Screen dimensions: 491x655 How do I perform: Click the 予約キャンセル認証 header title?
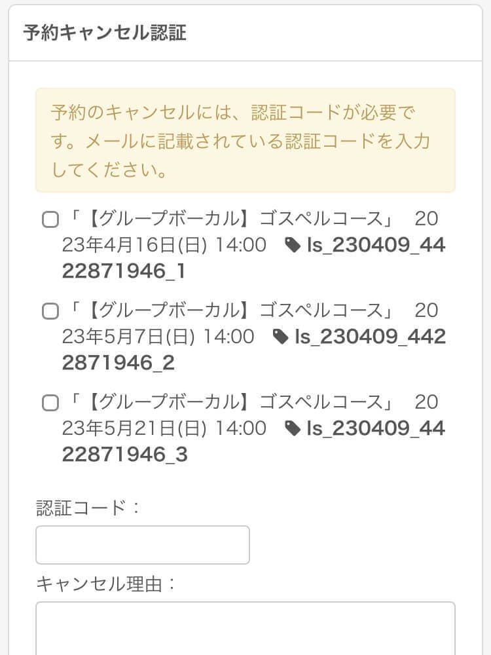point(105,33)
